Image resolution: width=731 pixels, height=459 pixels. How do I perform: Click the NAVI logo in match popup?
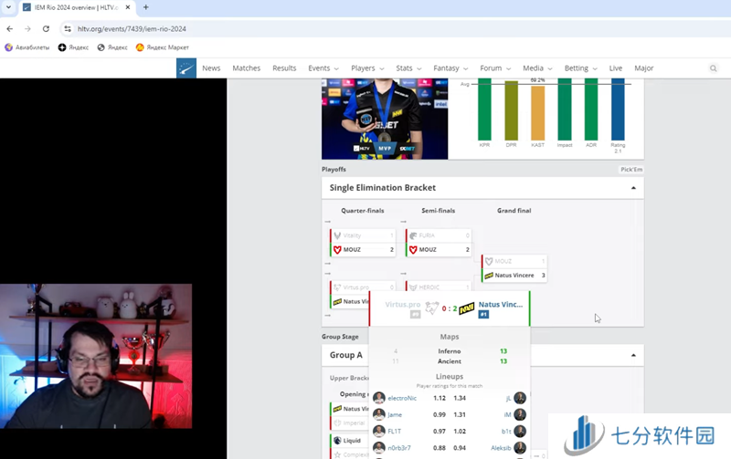(467, 308)
